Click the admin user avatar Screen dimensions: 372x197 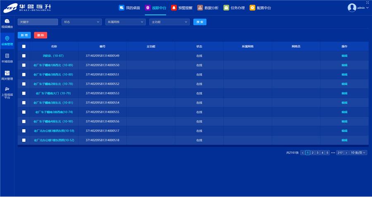(352, 7)
